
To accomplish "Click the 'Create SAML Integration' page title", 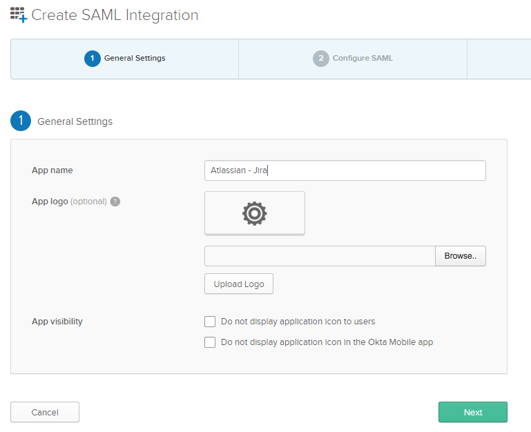I will [115, 15].
